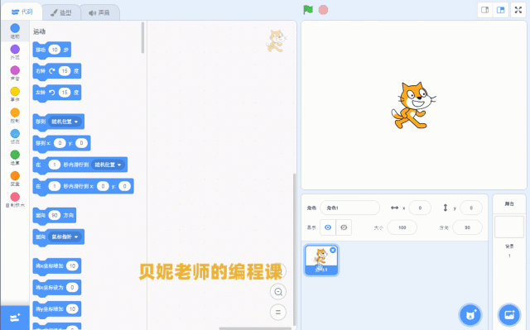Viewport: 530px width, 330px height.
Task: Show sprite with the eye icon
Action: coord(328,227)
